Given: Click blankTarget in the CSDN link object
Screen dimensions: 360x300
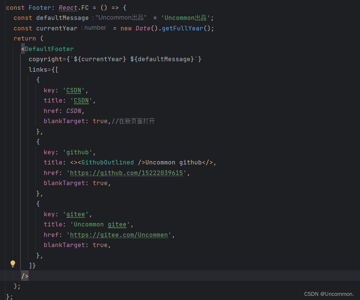Looking at the screenshot, I should [x=64, y=121].
